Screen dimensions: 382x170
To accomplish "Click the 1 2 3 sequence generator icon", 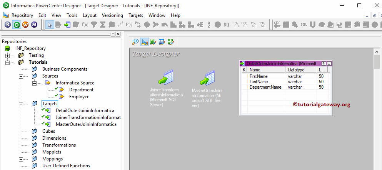I will coord(120,25).
